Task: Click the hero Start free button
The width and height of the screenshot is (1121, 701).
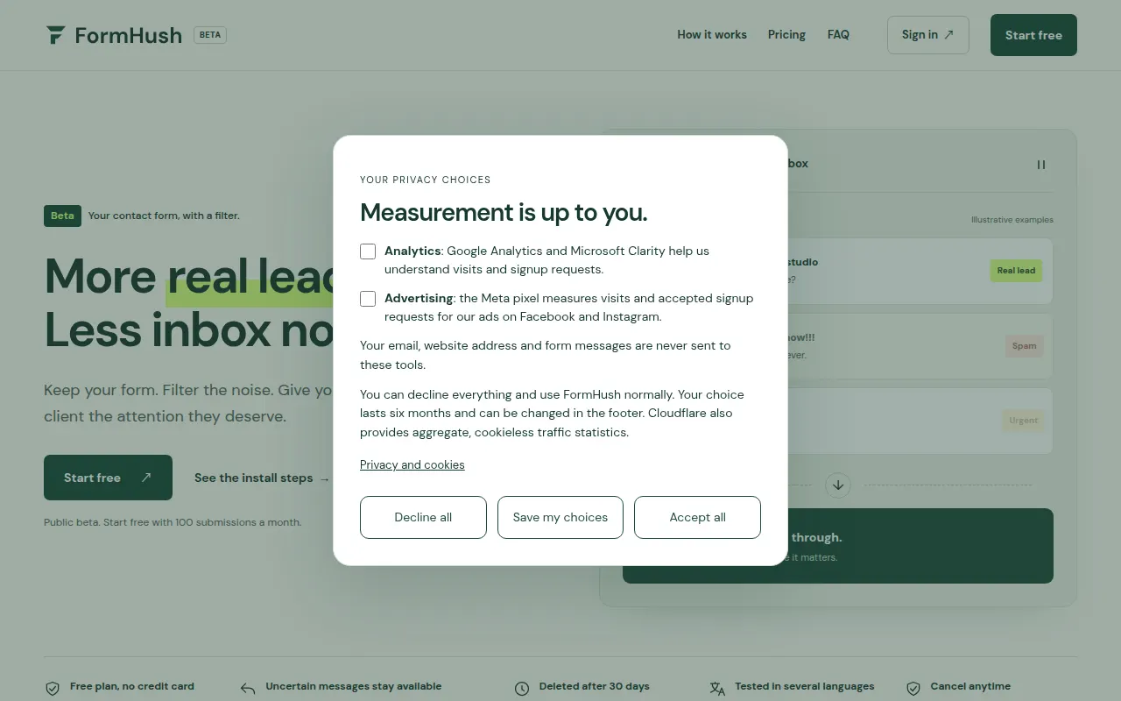Action: pos(108,478)
